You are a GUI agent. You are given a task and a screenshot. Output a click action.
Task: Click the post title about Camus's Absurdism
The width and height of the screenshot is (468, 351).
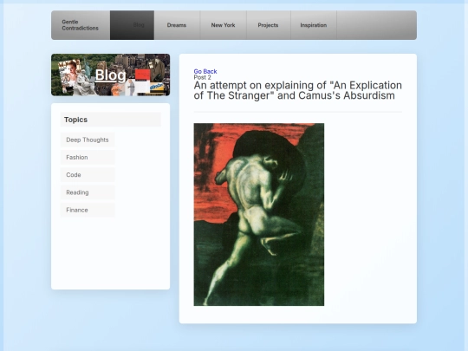[297, 90]
